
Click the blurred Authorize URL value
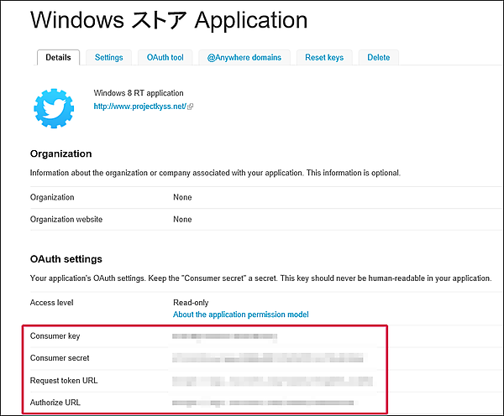pyautogui.click(x=263, y=403)
